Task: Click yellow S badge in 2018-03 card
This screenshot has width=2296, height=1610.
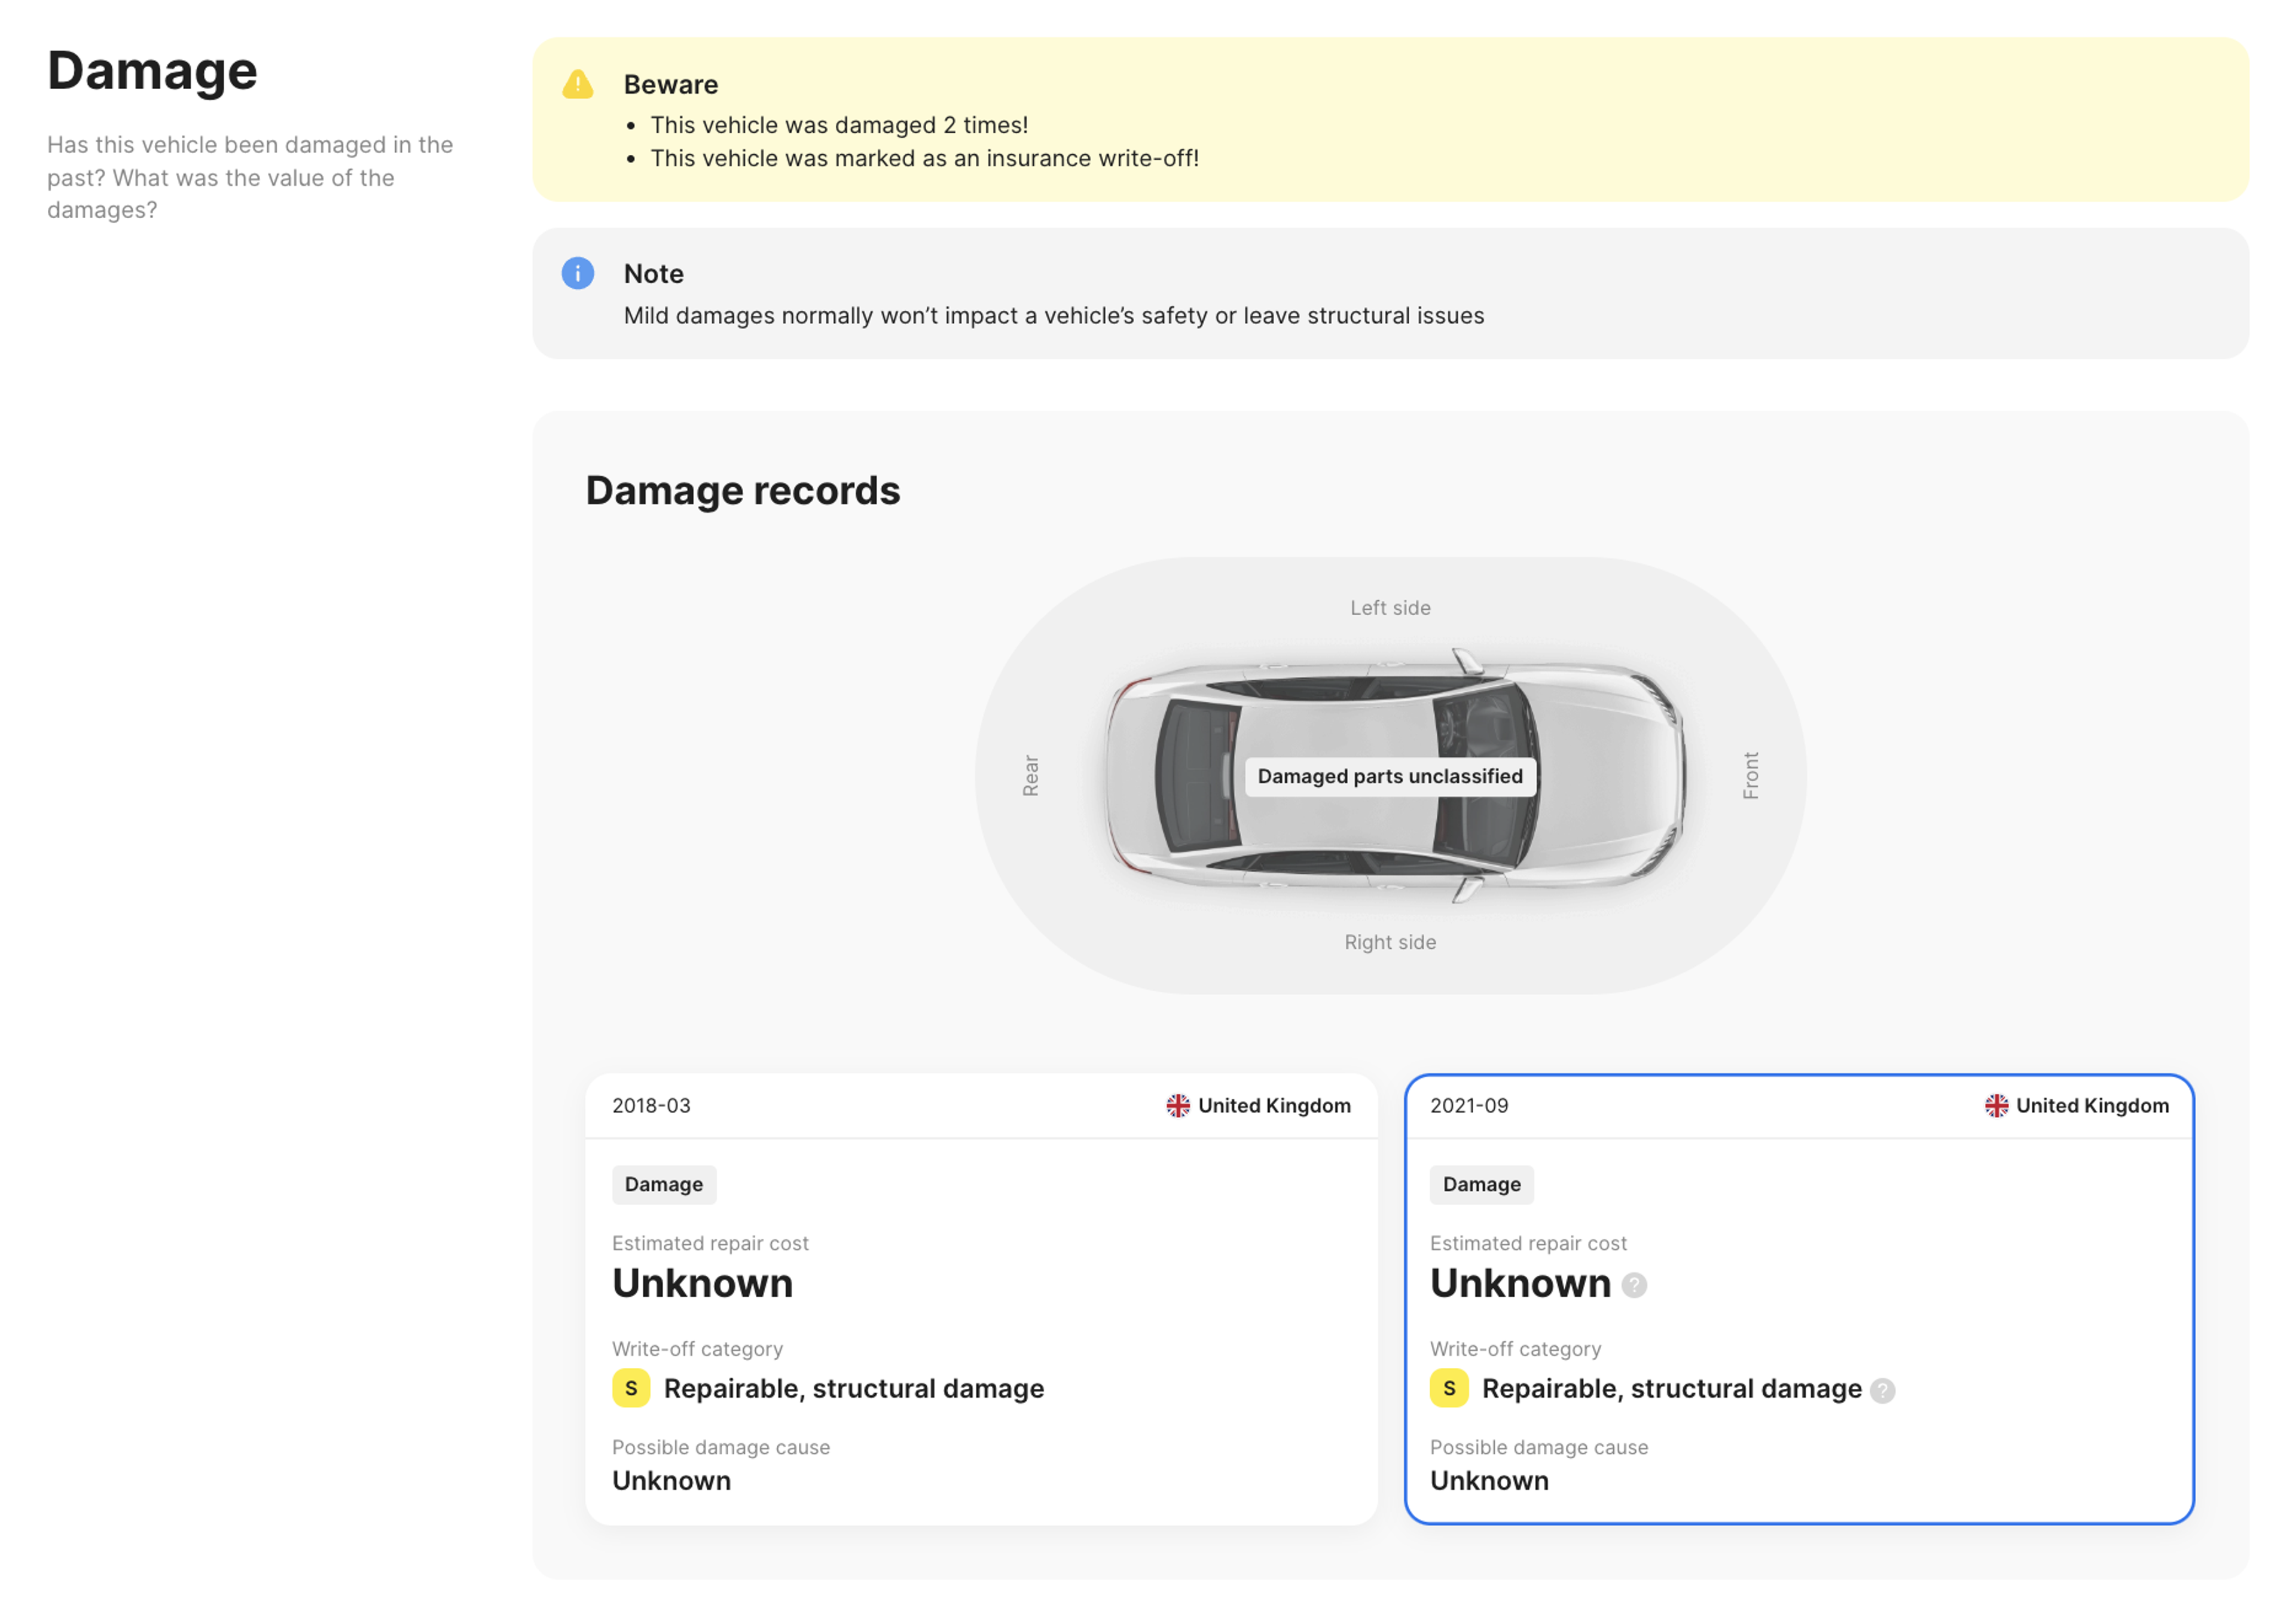Action: (x=631, y=1388)
